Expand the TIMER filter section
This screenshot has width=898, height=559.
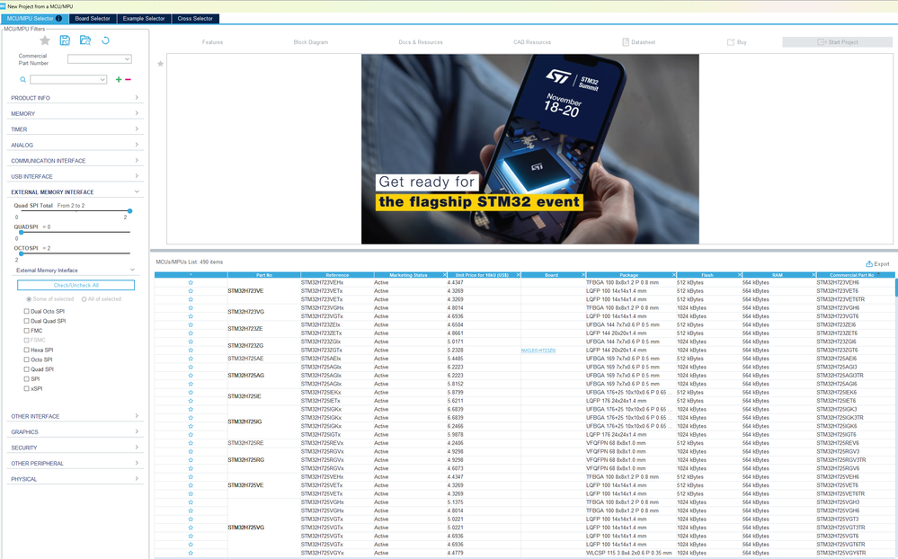coord(75,129)
